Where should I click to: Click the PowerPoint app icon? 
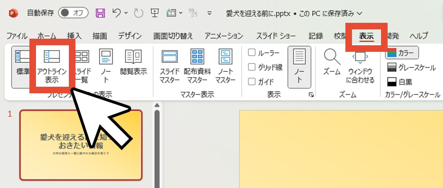click(13, 13)
